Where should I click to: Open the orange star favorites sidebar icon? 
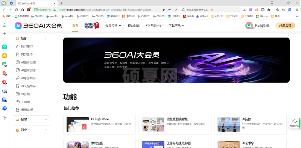point(5,56)
